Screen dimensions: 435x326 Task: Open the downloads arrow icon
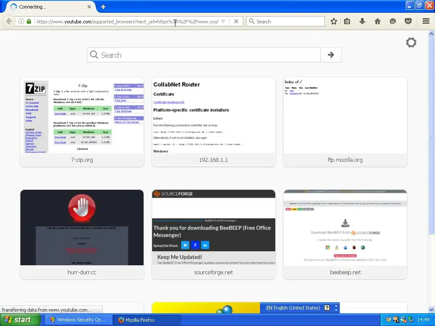click(x=362, y=21)
